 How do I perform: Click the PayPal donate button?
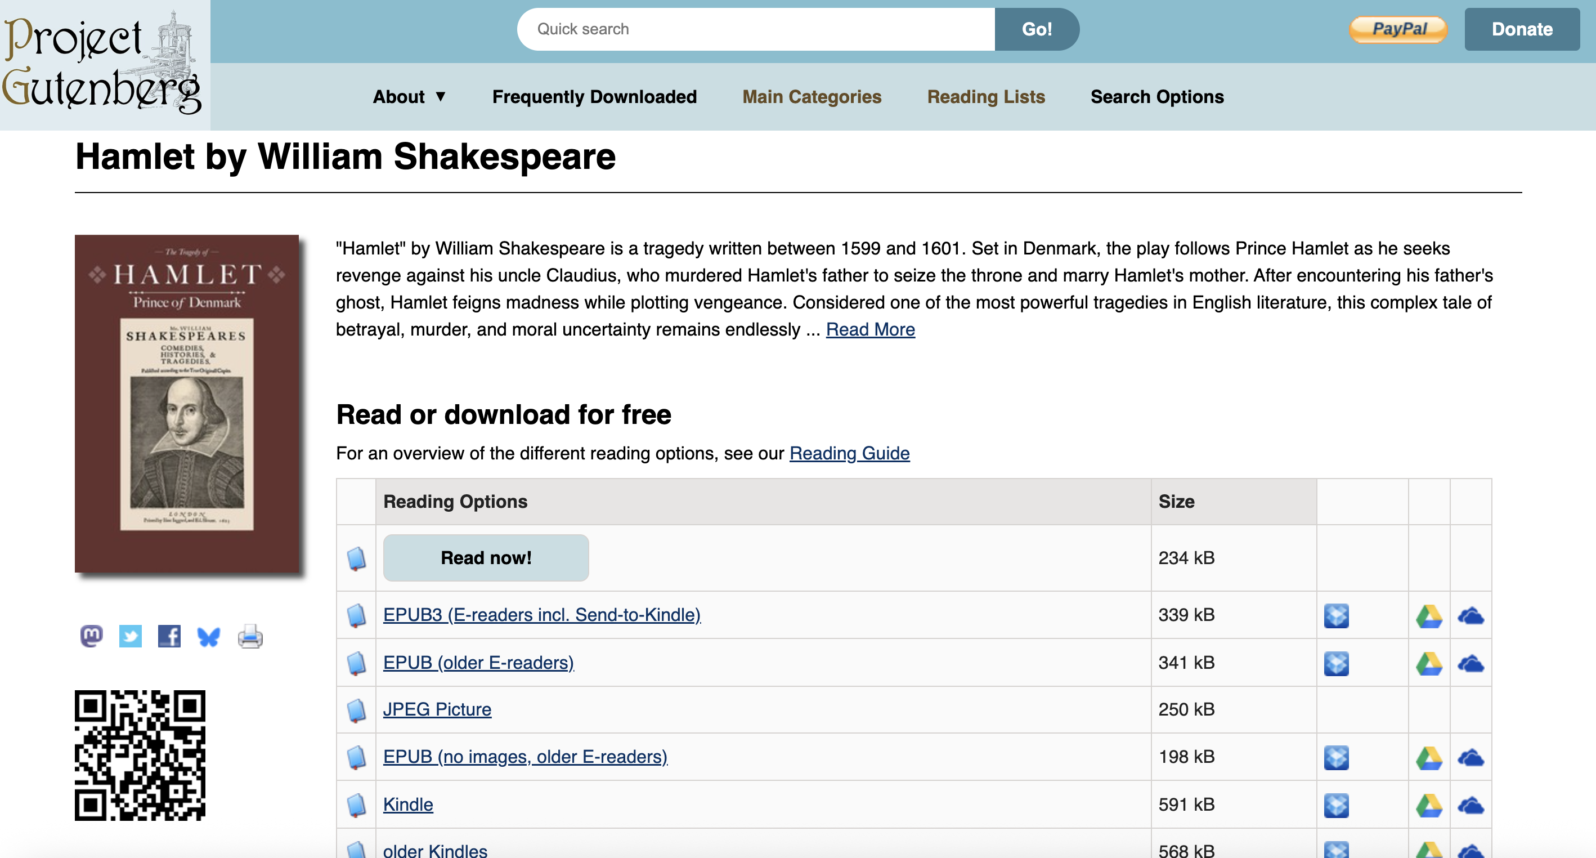[1398, 29]
